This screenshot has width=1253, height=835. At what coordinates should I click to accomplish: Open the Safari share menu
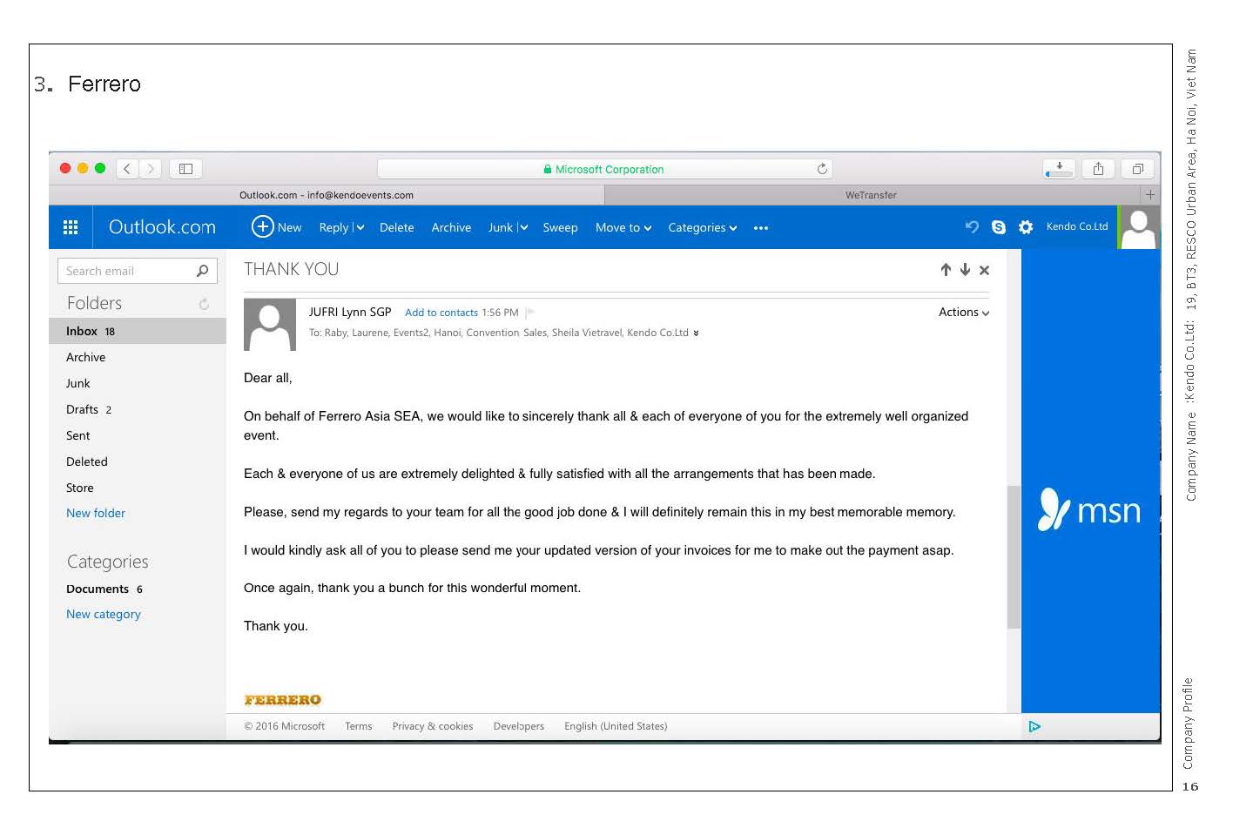(x=1098, y=169)
